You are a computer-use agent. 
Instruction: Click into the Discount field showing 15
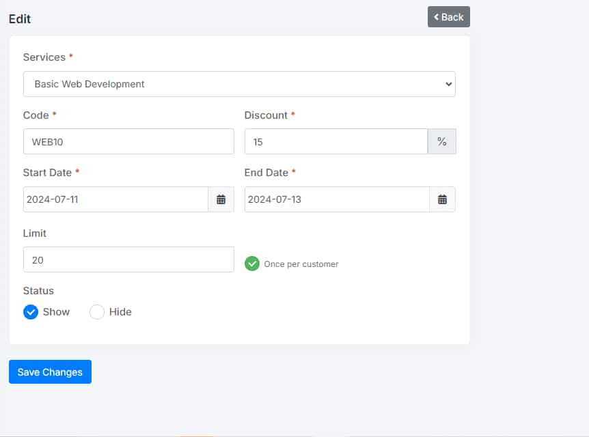click(335, 142)
